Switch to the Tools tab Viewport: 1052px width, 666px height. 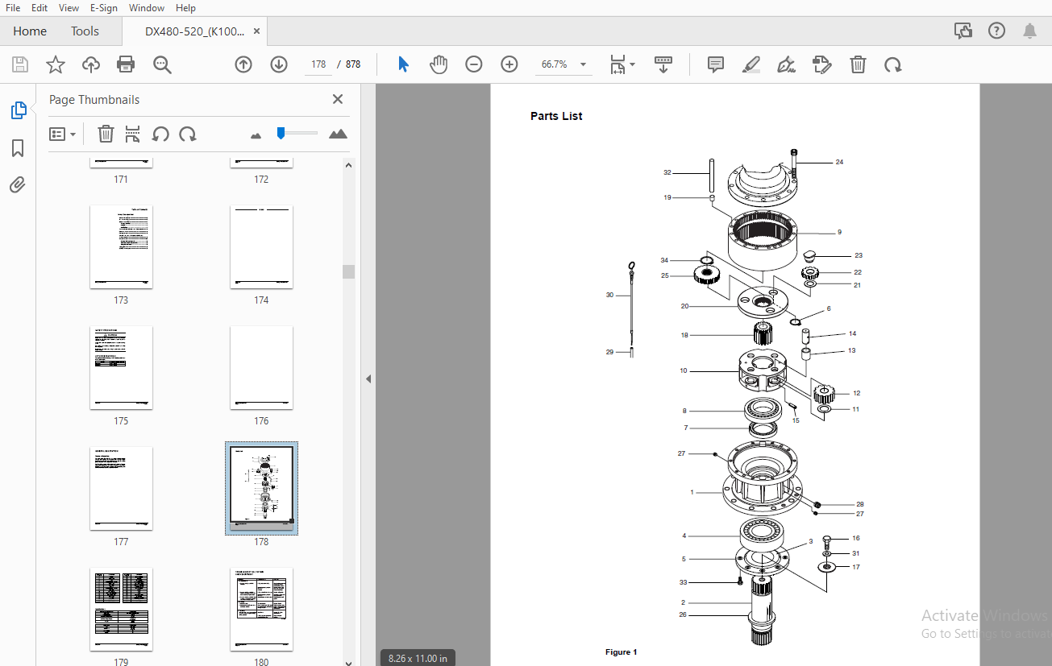tap(85, 31)
